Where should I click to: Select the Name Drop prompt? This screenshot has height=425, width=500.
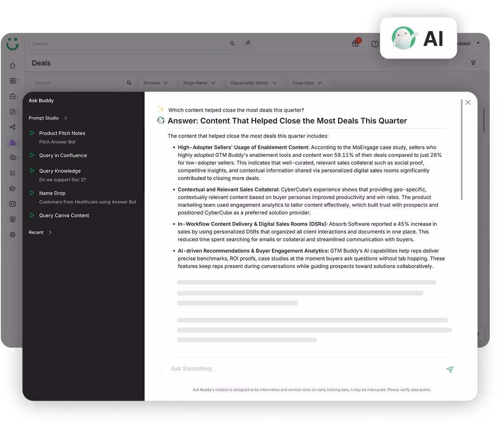click(x=52, y=193)
